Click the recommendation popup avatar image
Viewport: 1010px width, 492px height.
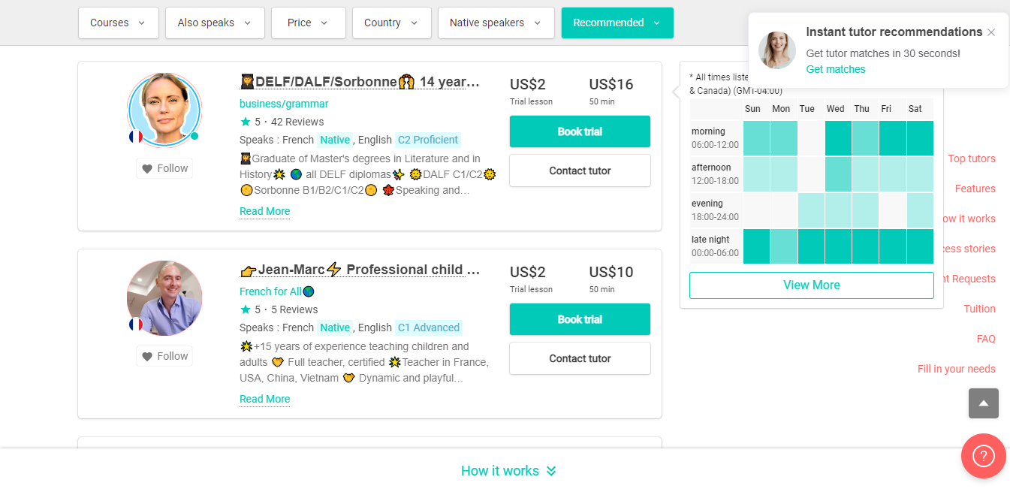tap(777, 50)
